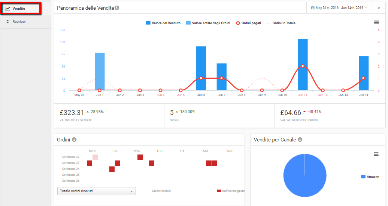Toggle Valore Totale degli Ordini legend series
Viewport: 388px width, 206px height.
click(208, 23)
